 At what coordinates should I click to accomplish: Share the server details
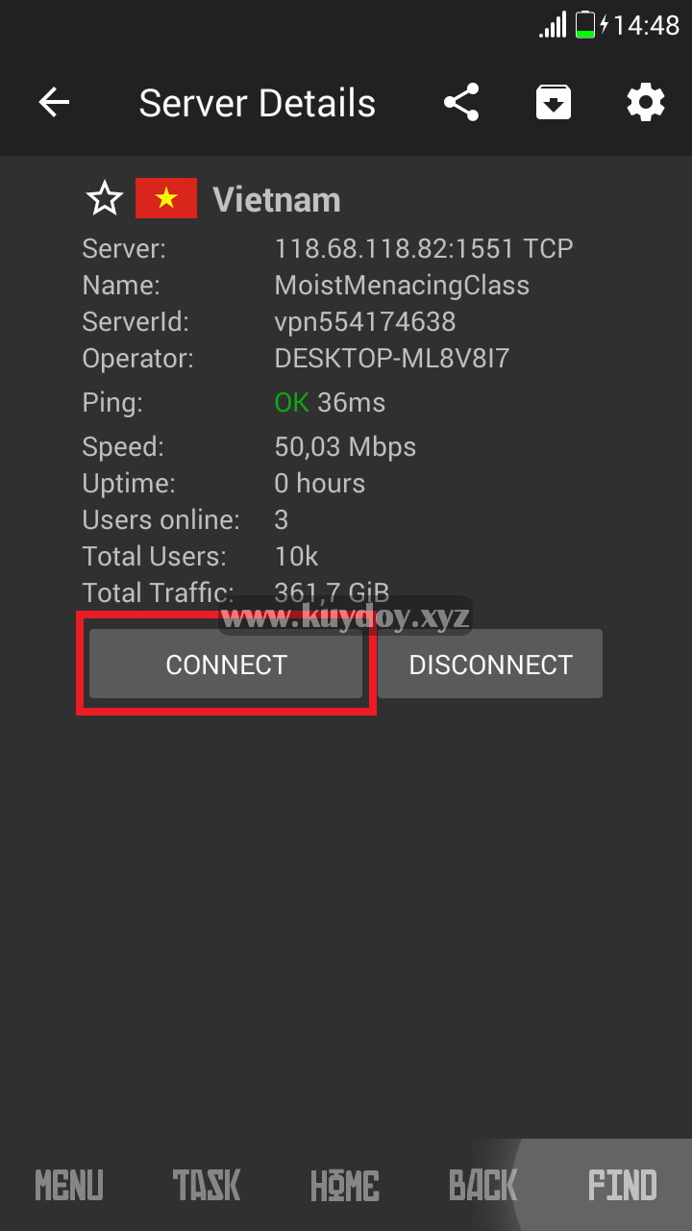pyautogui.click(x=461, y=102)
